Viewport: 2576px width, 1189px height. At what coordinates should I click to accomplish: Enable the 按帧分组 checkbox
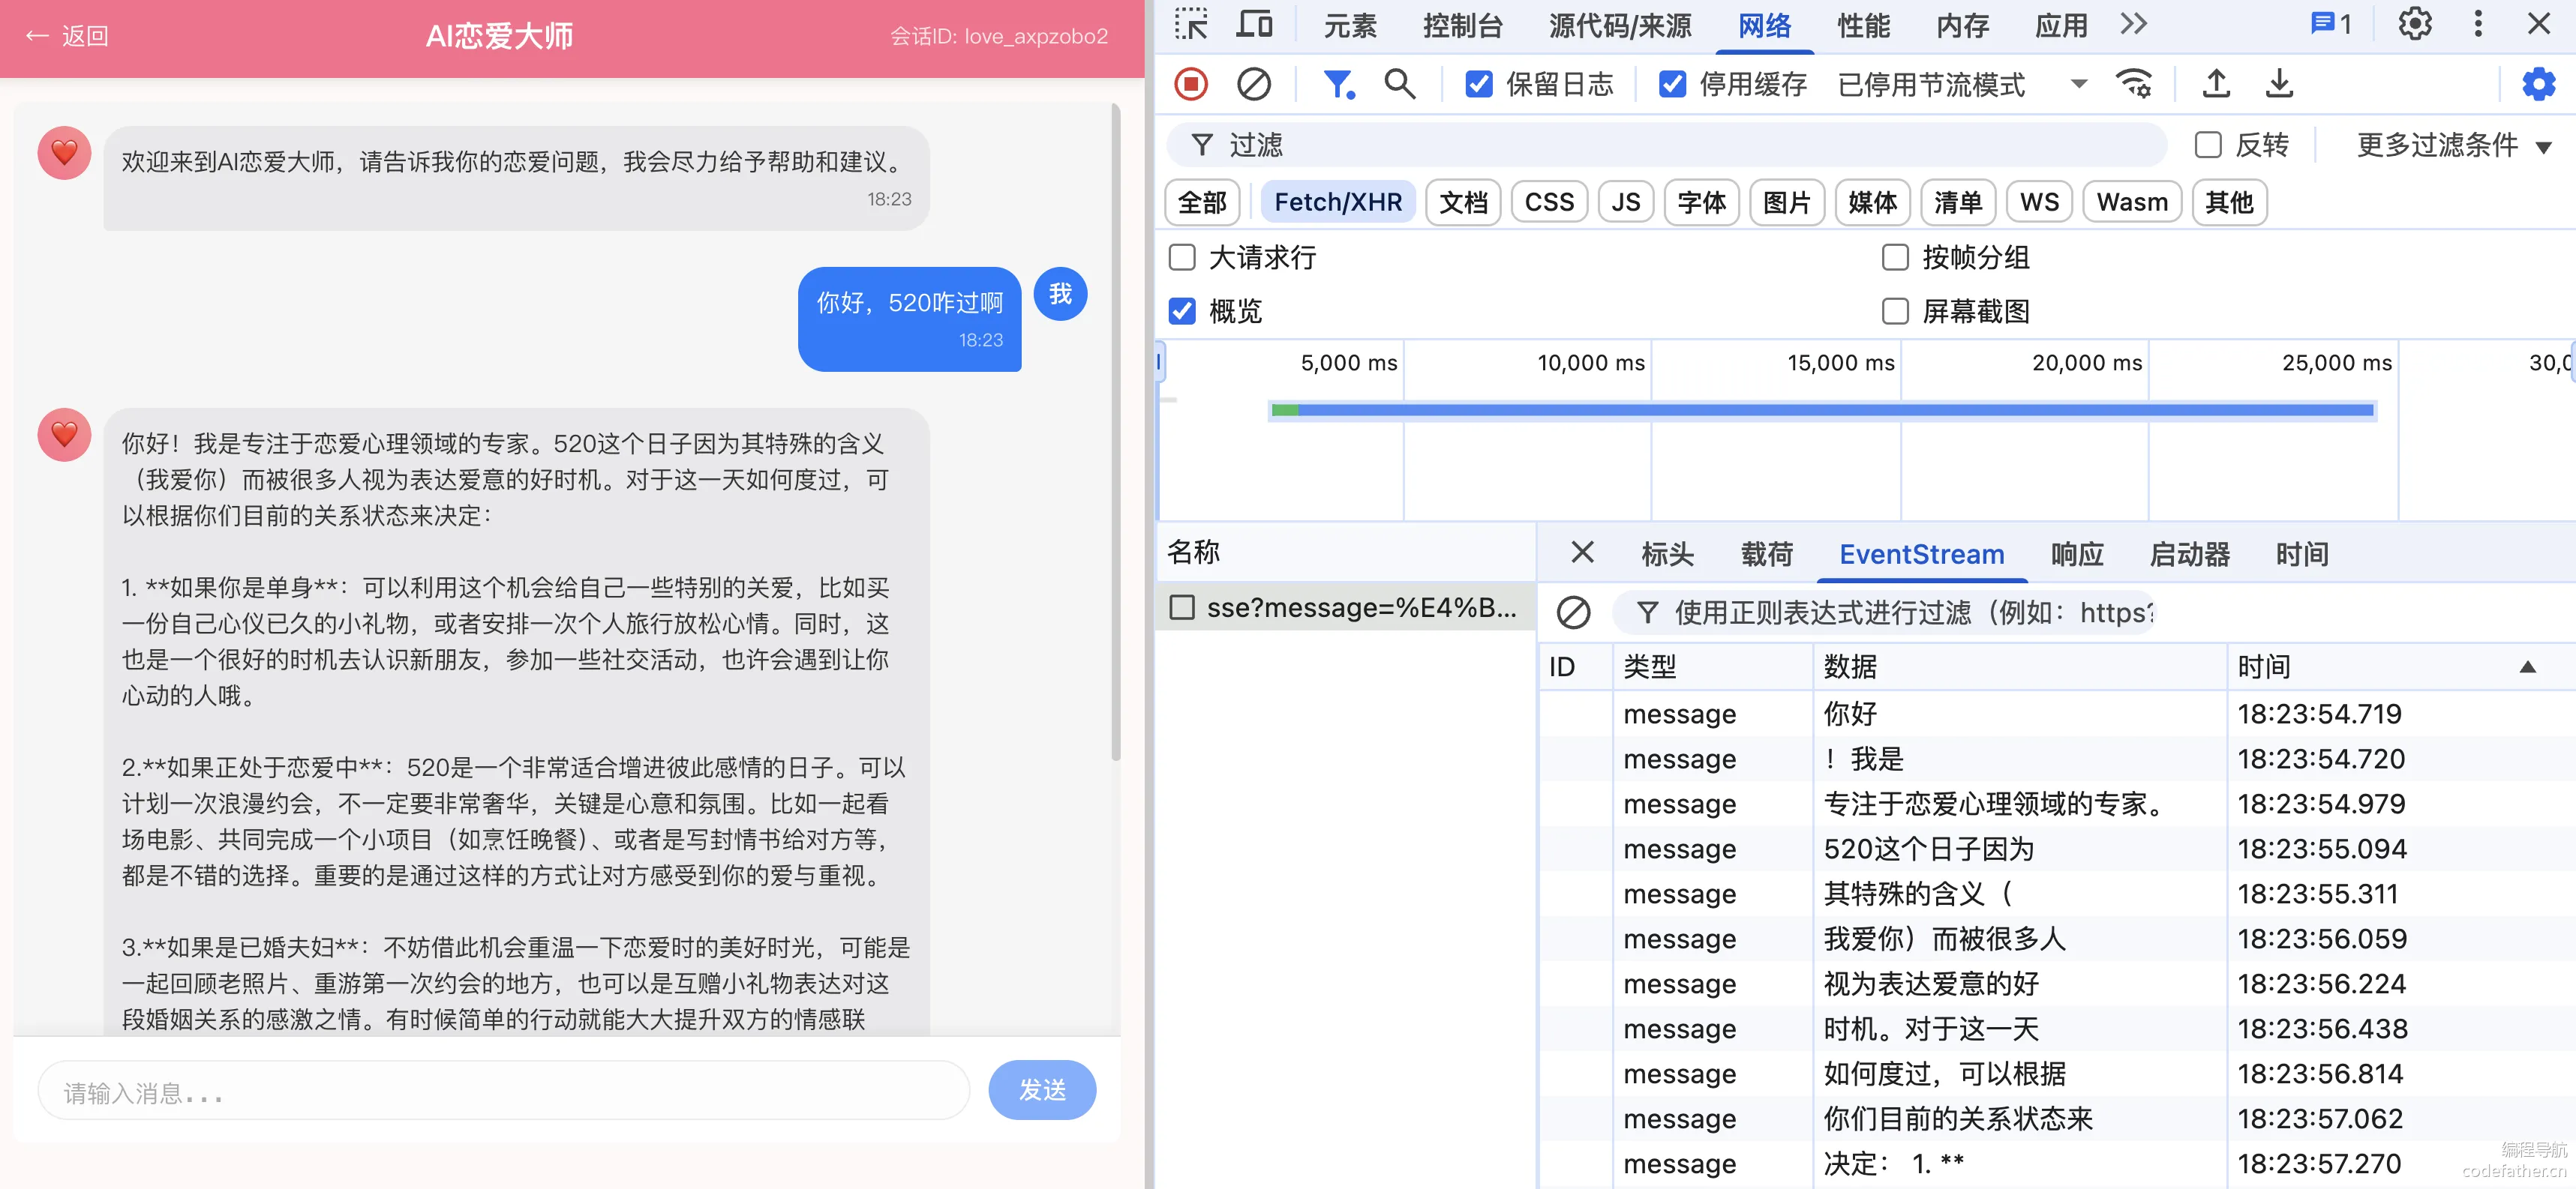(1895, 258)
